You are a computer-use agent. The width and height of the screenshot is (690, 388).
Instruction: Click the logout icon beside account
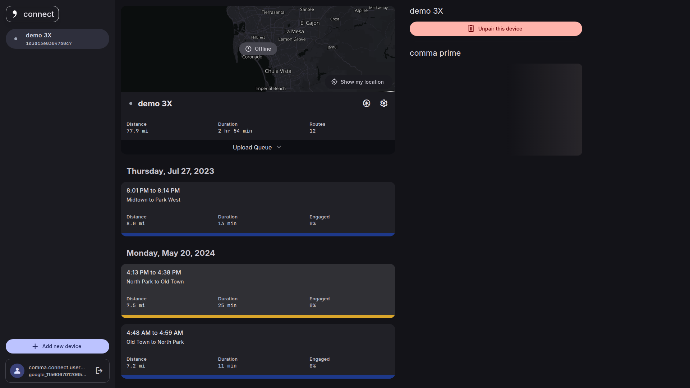tap(99, 371)
